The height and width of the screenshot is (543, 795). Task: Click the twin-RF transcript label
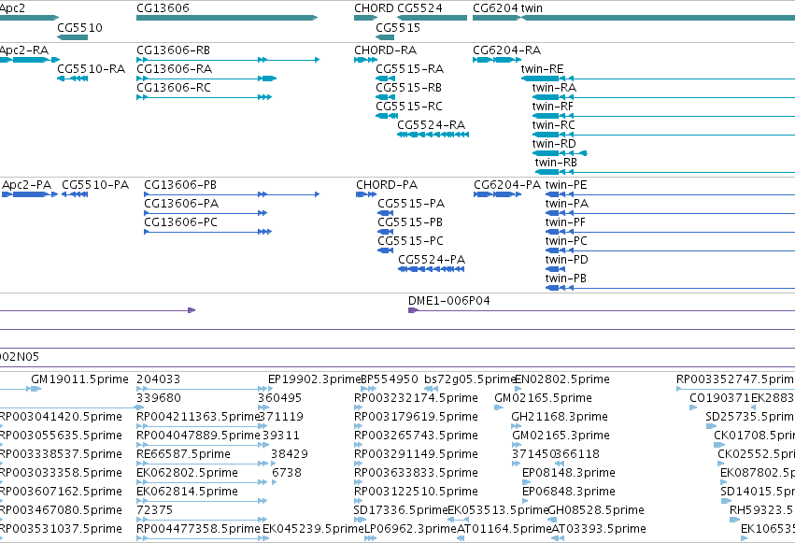coord(553,107)
